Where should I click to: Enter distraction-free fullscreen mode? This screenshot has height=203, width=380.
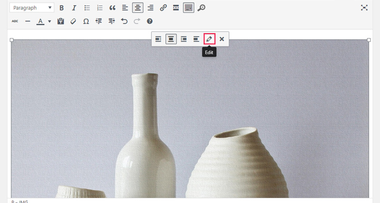click(364, 8)
